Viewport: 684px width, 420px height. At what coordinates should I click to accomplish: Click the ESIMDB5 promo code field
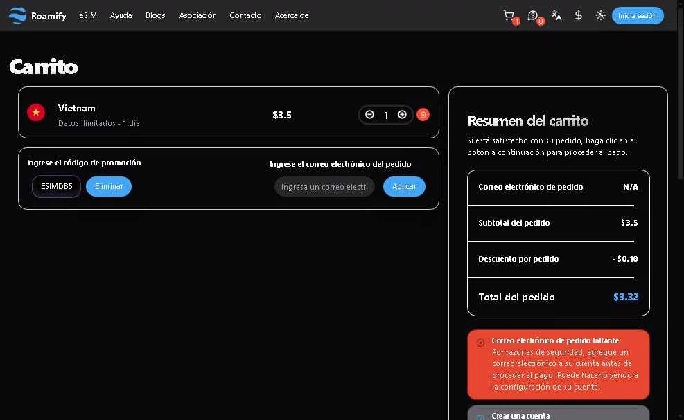[x=56, y=186]
